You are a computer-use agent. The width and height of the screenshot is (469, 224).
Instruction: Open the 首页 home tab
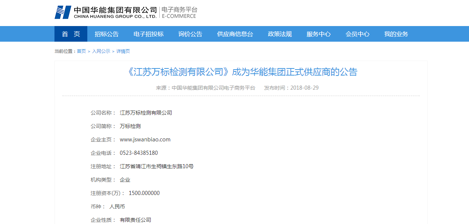(71, 34)
